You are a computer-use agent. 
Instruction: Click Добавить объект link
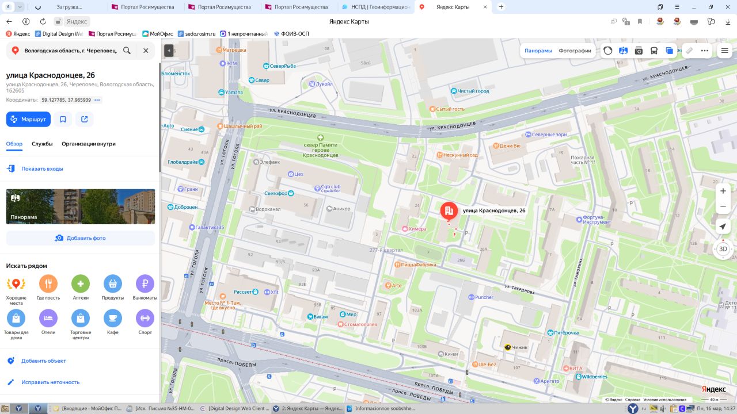(x=44, y=361)
